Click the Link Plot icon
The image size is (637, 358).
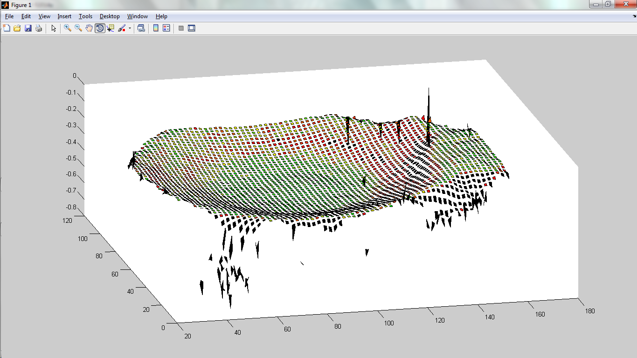pyautogui.click(x=141, y=28)
